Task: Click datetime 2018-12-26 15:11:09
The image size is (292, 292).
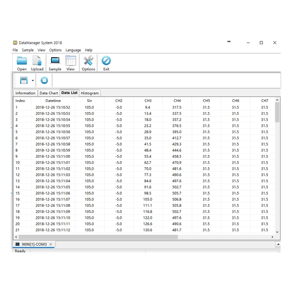Action: [53, 211]
